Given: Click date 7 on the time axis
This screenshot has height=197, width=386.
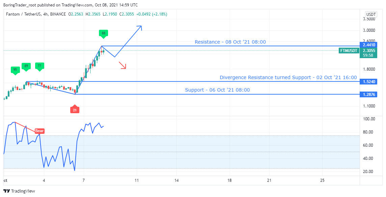Looking at the screenshot, I should click(x=84, y=180).
